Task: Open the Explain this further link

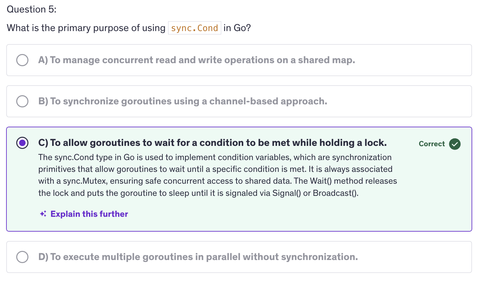Action: pyautogui.click(x=89, y=214)
